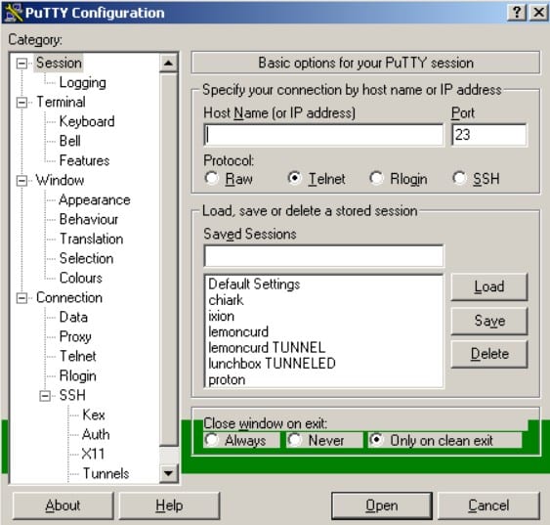Open the Keyboard settings

87,121
